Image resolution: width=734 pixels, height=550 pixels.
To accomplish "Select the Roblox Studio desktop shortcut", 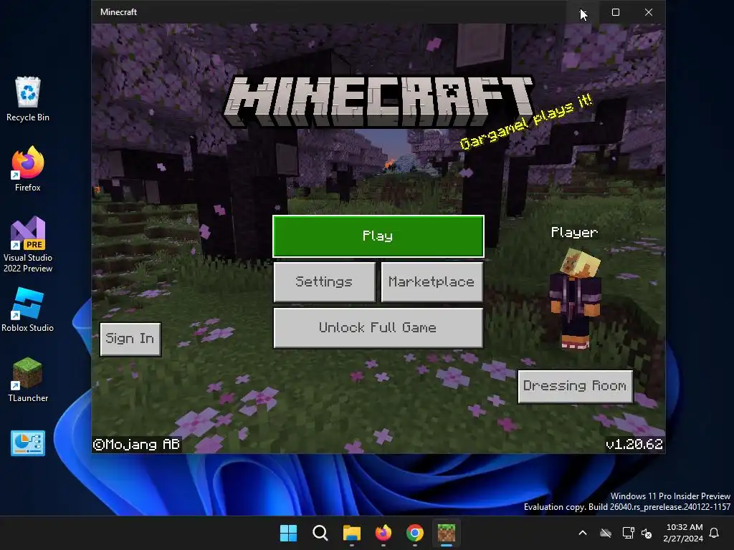I will (x=28, y=309).
